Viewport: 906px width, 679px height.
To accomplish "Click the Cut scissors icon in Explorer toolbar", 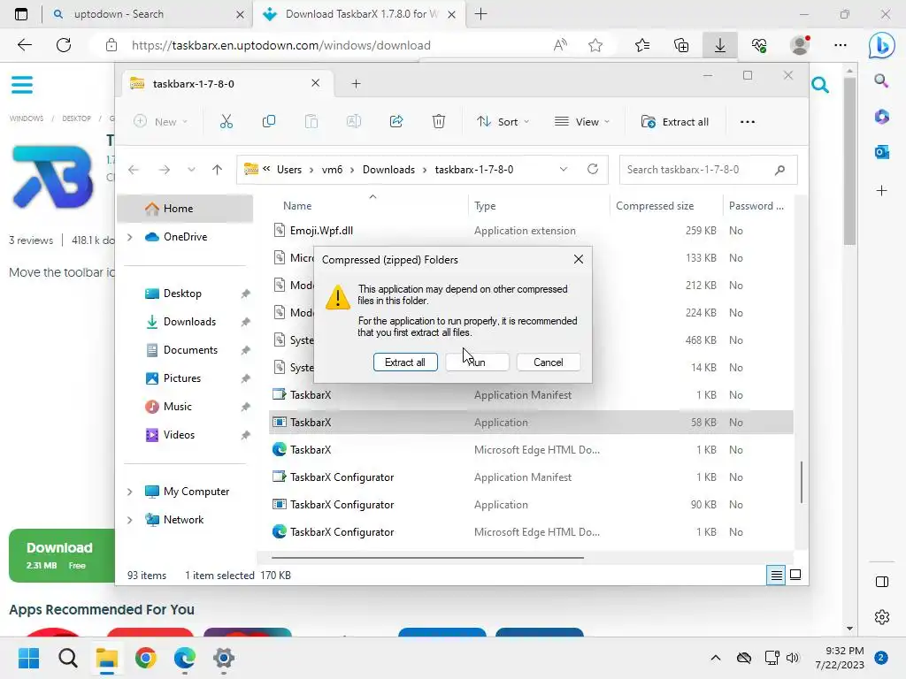I will pos(226,122).
